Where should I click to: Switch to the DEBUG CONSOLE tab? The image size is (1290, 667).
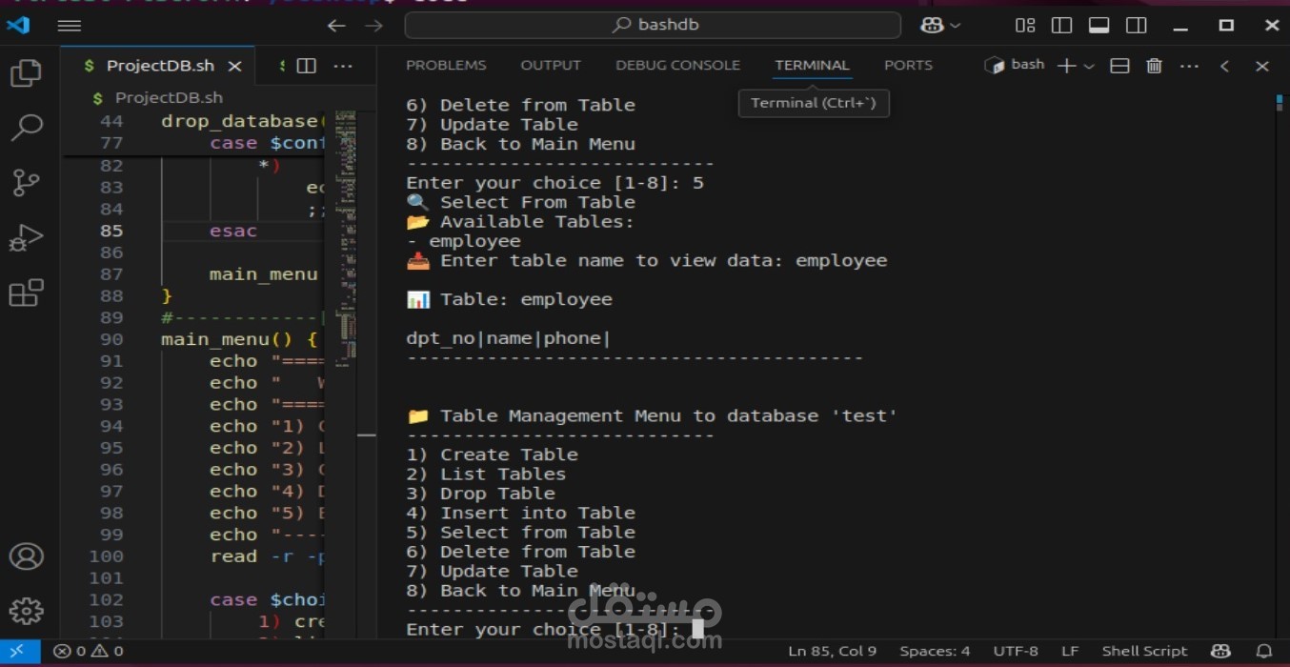point(677,65)
